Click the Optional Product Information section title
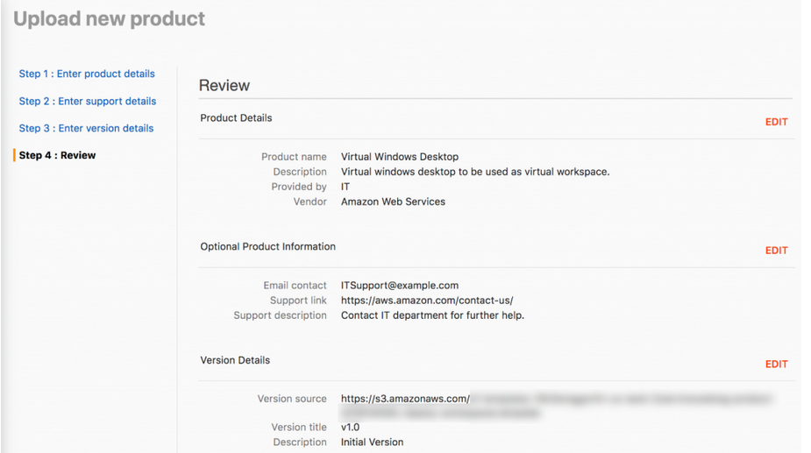Image resolution: width=811 pixels, height=453 pixels. point(268,247)
